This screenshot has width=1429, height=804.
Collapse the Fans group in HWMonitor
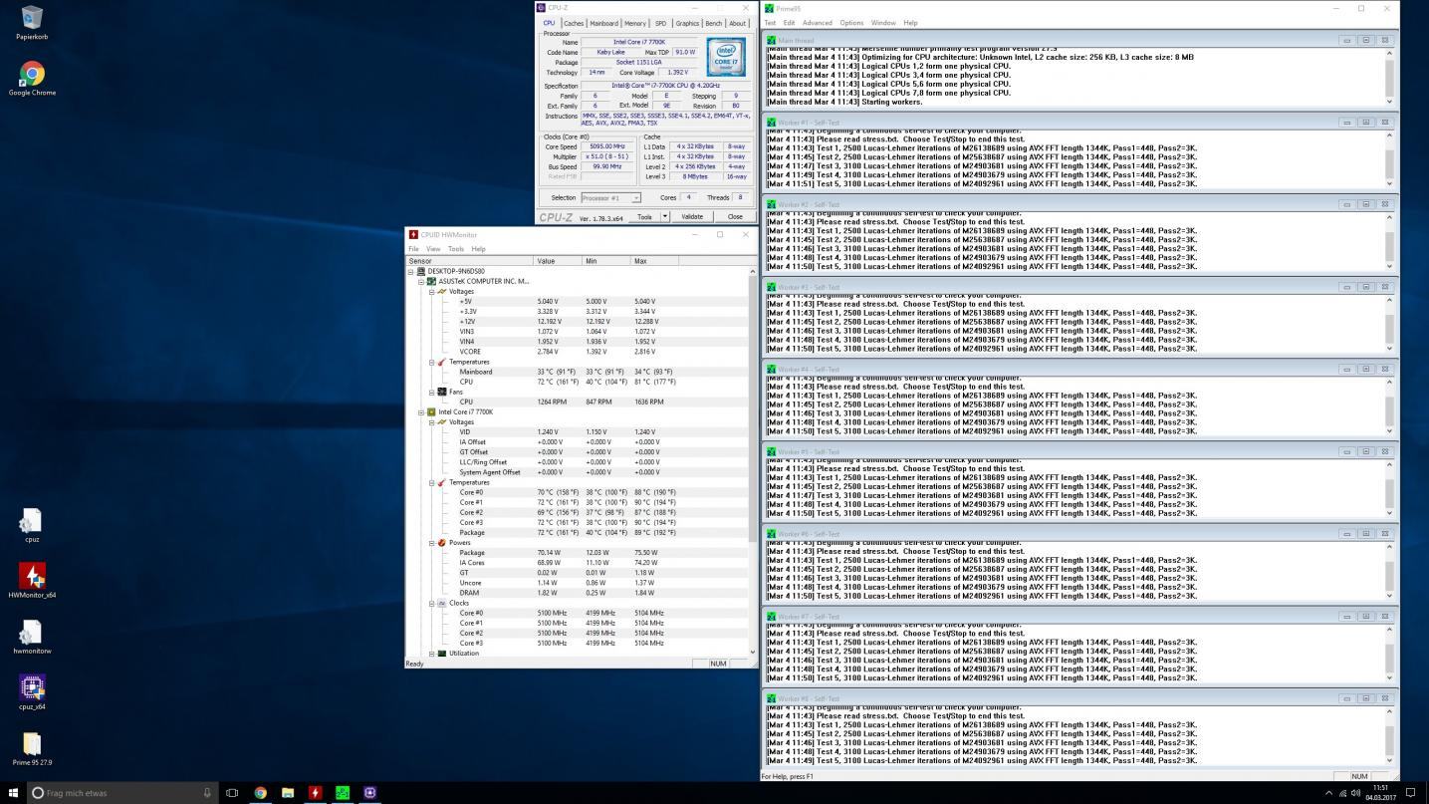point(432,392)
